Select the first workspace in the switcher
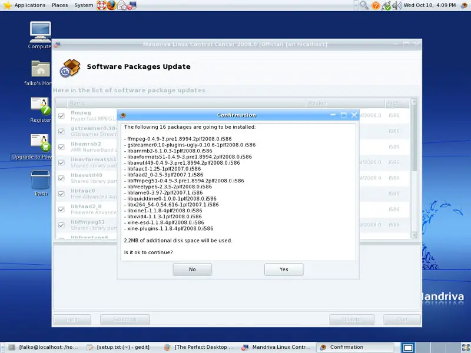 pos(408,347)
